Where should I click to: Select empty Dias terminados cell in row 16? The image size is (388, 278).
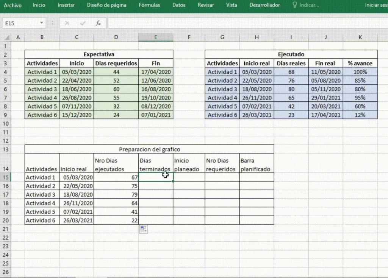coord(156,186)
